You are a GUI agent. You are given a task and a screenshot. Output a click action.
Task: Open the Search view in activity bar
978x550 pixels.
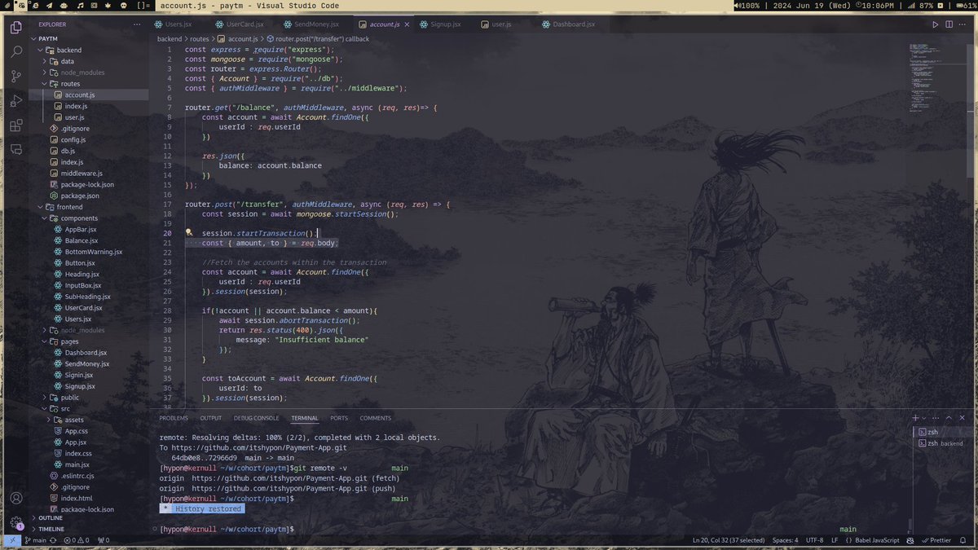(x=15, y=51)
